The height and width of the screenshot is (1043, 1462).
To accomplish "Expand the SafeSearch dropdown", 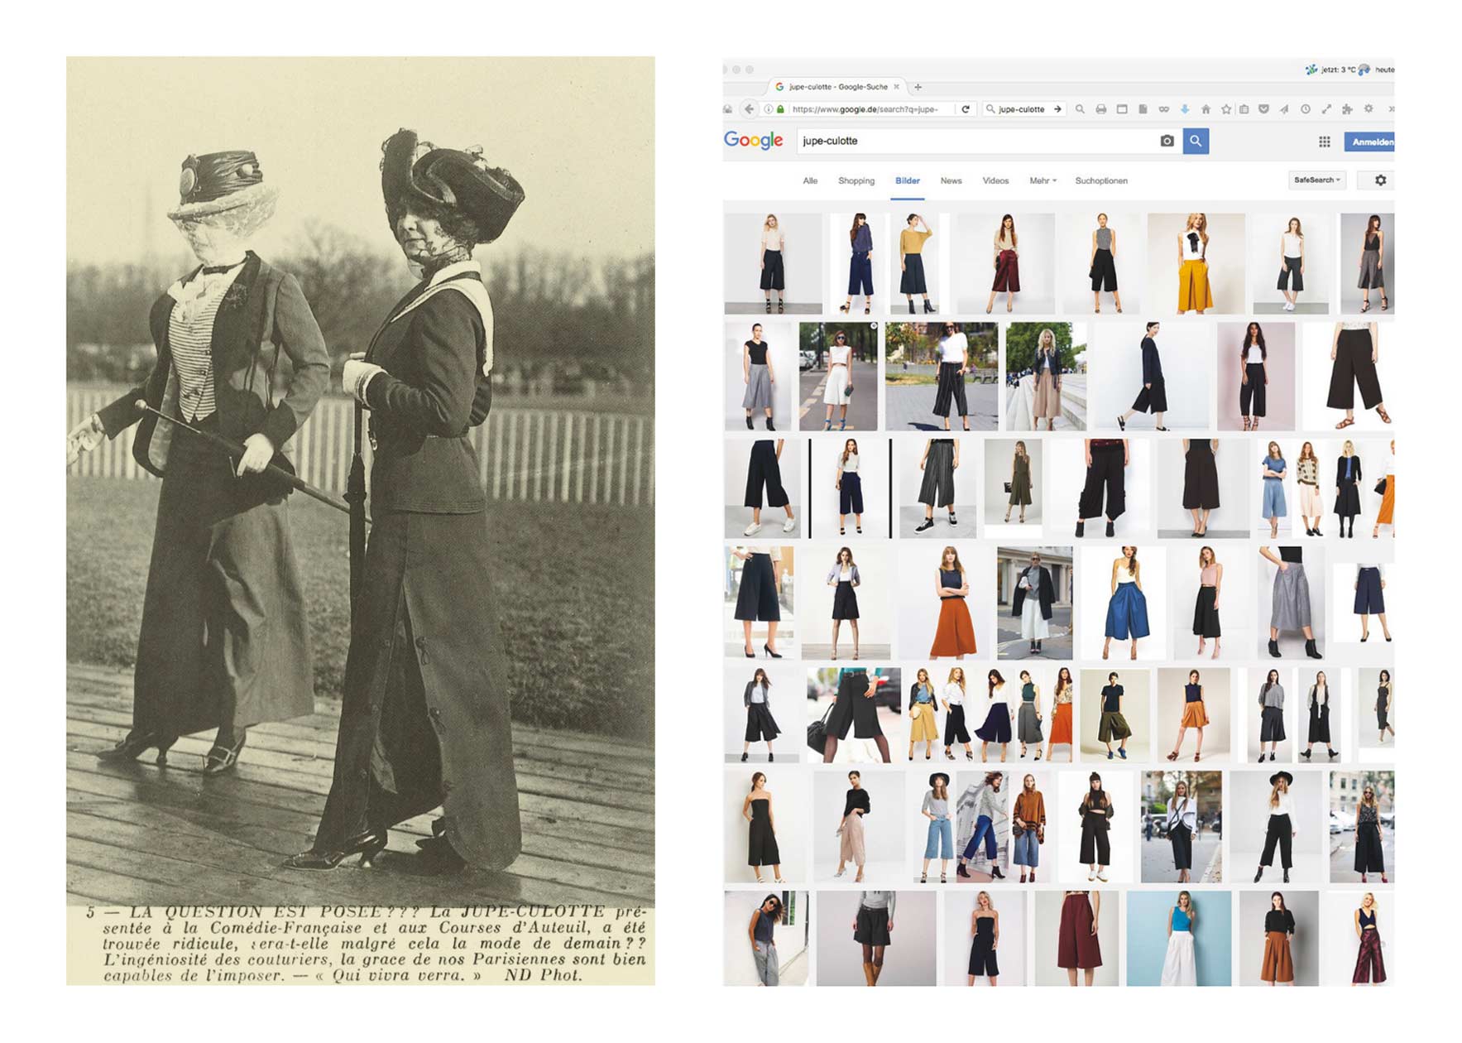I will (x=1316, y=180).
